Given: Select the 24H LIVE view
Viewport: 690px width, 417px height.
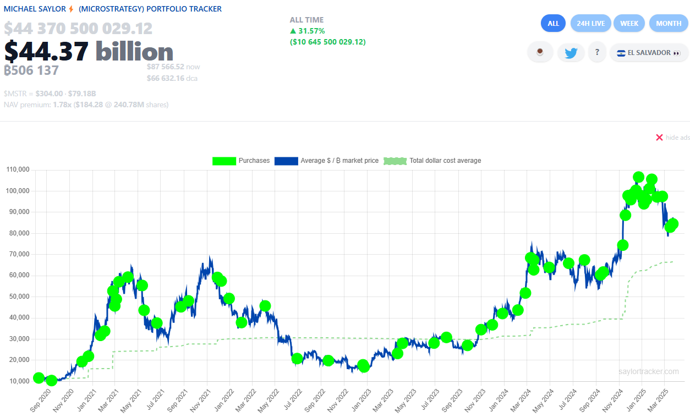Looking at the screenshot, I should pyautogui.click(x=590, y=23).
